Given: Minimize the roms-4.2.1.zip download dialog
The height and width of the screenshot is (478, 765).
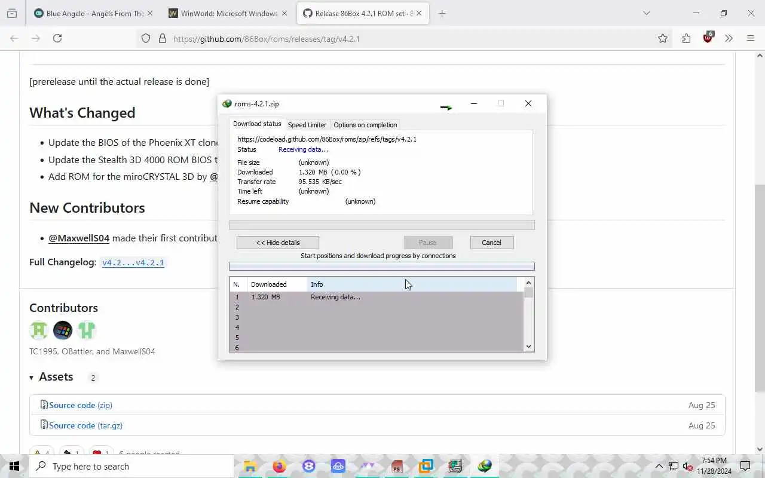Looking at the screenshot, I should 474,103.
